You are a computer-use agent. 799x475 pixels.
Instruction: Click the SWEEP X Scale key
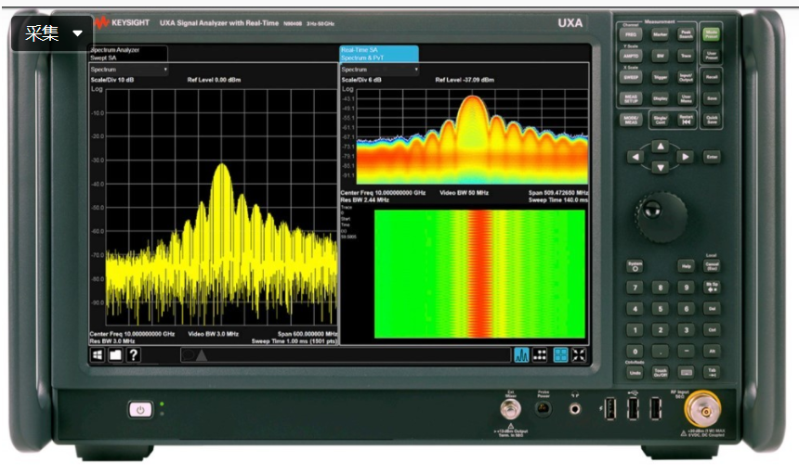tap(630, 77)
